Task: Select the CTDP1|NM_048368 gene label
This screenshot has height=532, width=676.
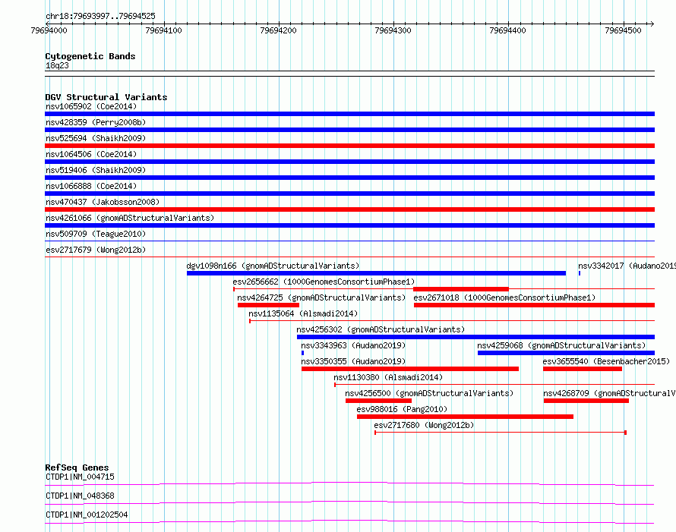Action: [x=81, y=496]
